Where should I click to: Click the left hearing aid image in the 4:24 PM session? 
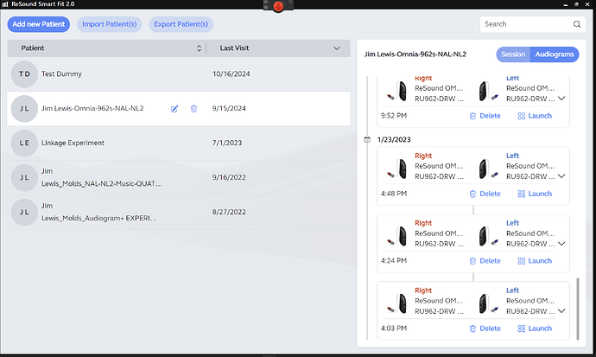(x=488, y=236)
